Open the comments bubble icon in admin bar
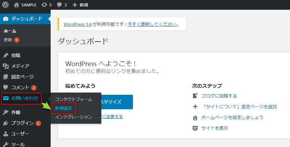290x147 pixels. click(60, 5)
